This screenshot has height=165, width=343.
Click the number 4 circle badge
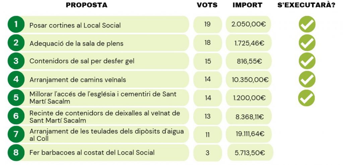(x=16, y=79)
